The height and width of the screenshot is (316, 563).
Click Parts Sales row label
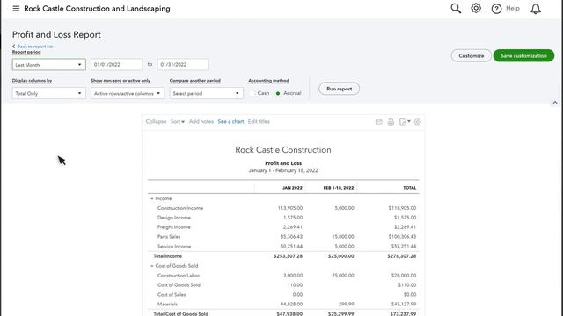[x=169, y=236]
